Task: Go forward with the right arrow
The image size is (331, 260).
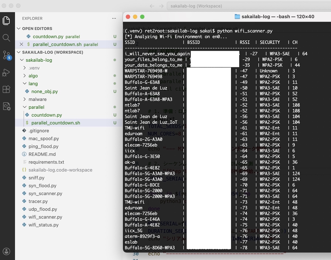Action: [161, 6]
